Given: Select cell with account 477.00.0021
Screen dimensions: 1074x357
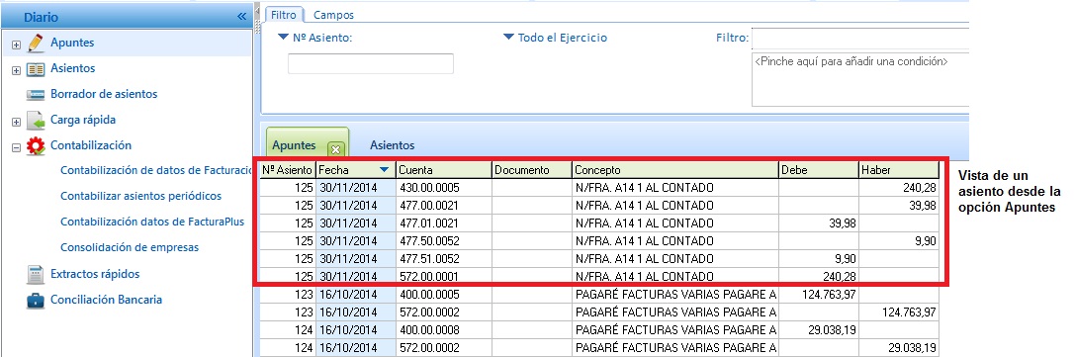Looking at the screenshot, I should [444, 206].
